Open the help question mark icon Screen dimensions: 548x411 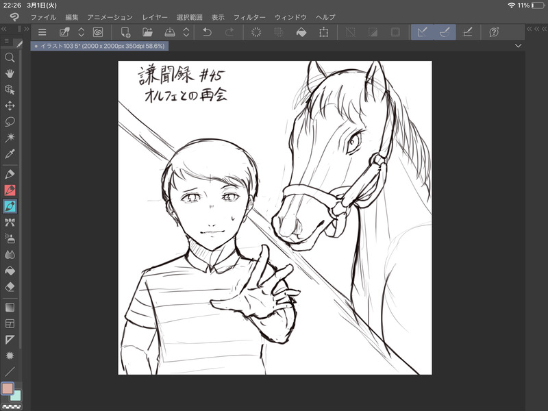(494, 32)
